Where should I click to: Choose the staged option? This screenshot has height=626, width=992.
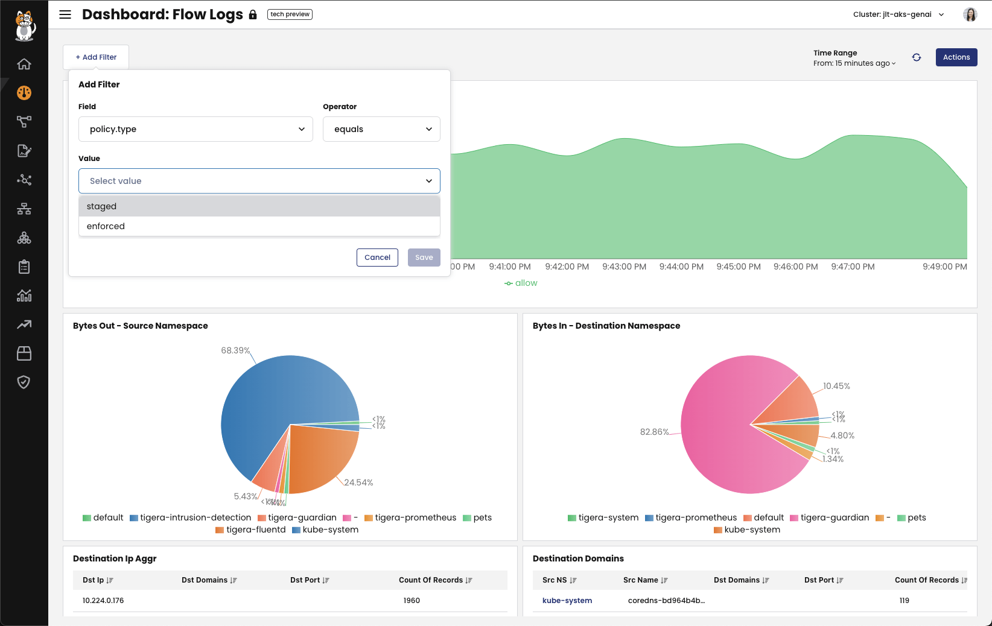[x=259, y=206]
